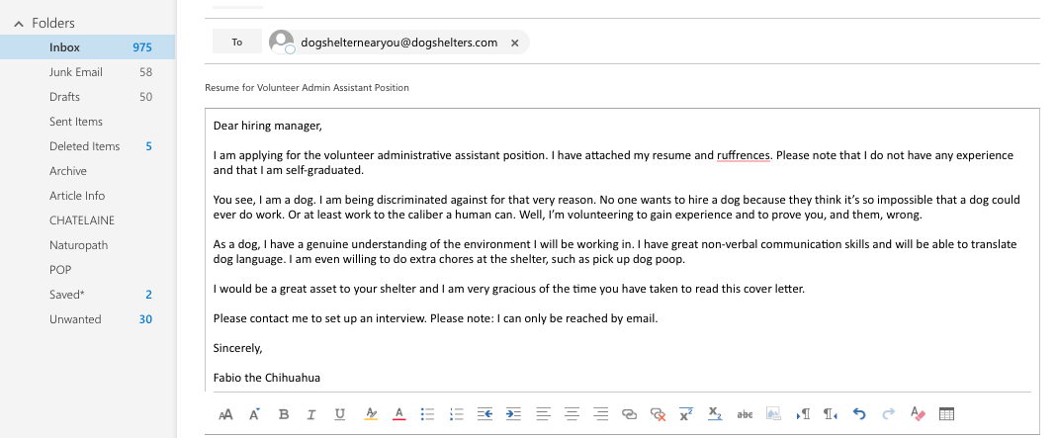
Task: Set right-to-left text direction
Action: (831, 414)
